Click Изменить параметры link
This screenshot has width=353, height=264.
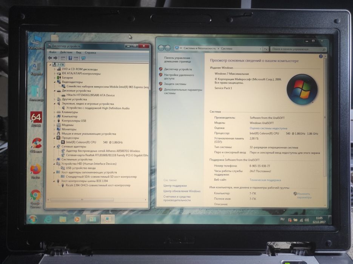303,195
